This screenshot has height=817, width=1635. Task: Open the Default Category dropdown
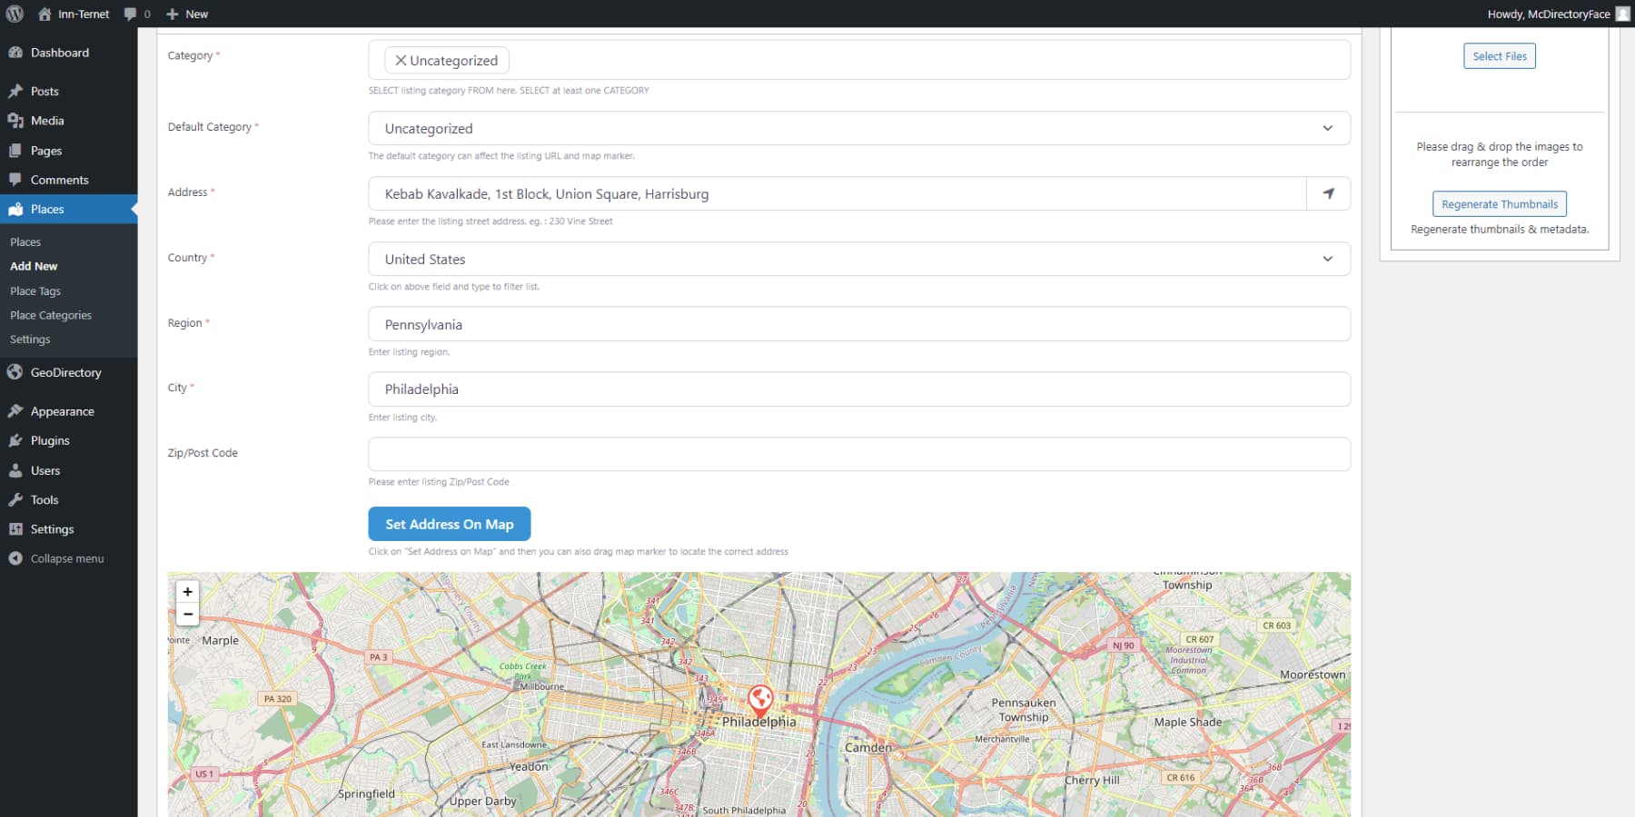[1326, 128]
